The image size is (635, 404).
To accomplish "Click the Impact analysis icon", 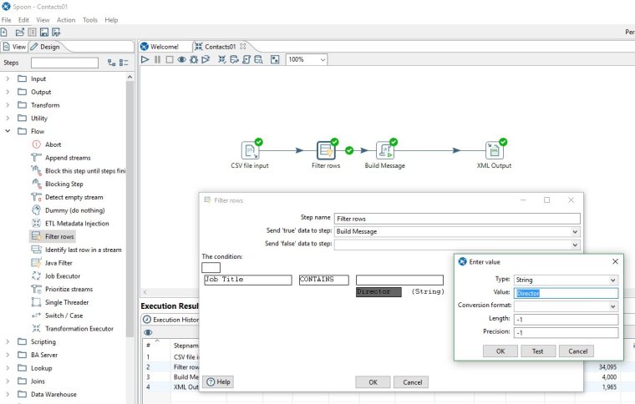I will pos(234,59).
